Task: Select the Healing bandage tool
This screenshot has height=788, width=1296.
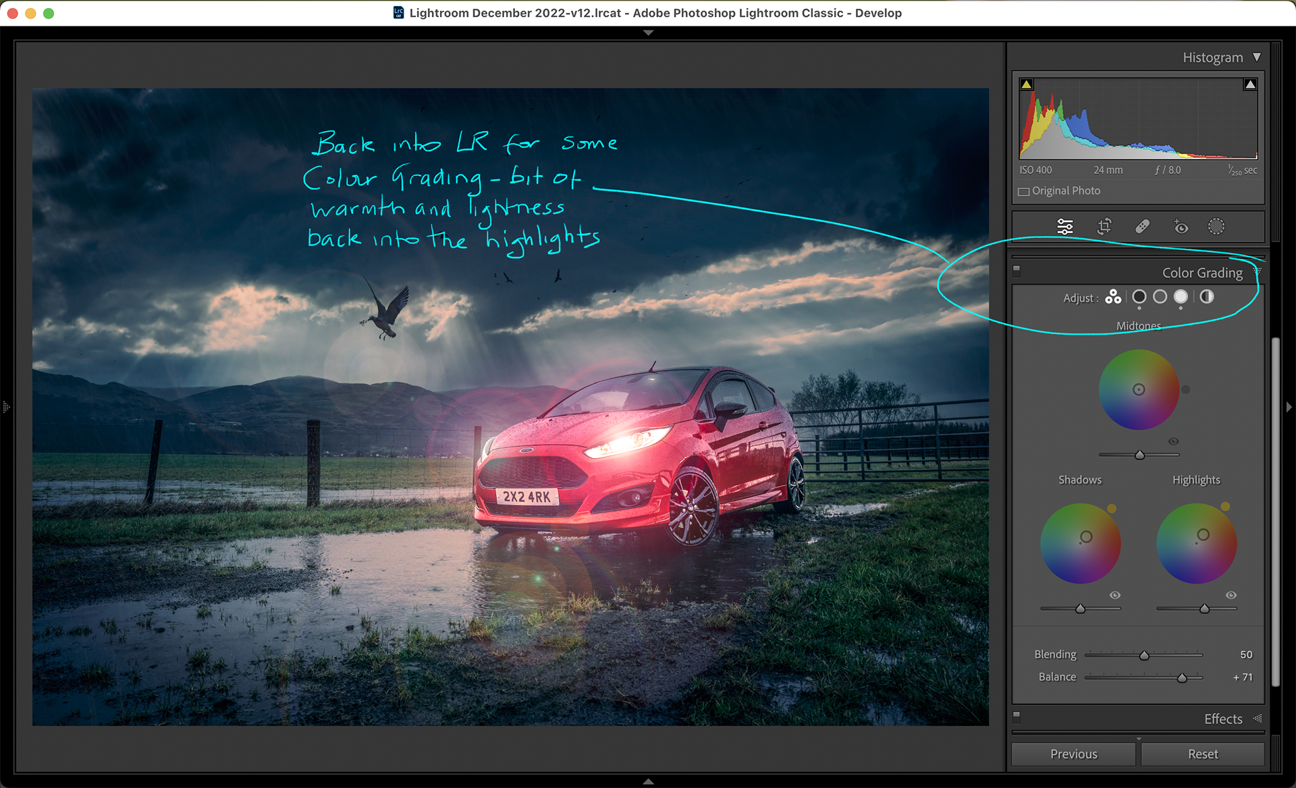Action: (x=1142, y=227)
